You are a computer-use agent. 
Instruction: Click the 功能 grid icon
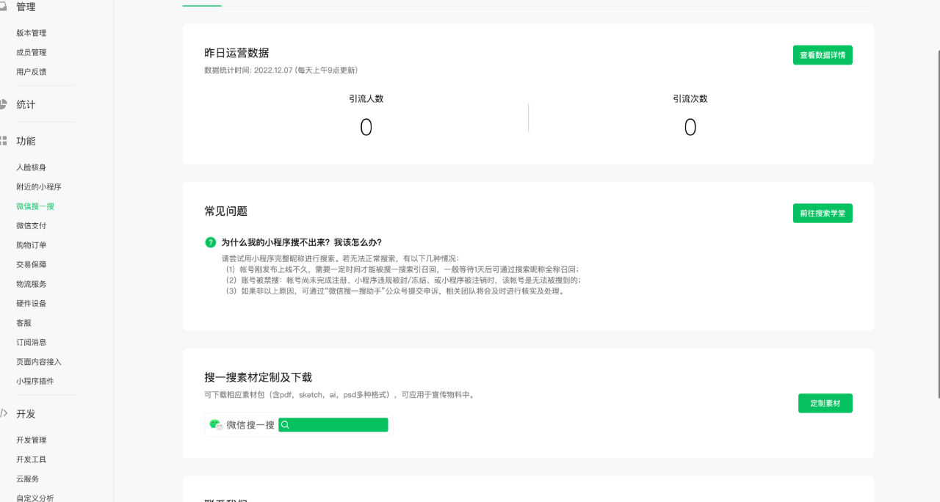[x=4, y=140]
